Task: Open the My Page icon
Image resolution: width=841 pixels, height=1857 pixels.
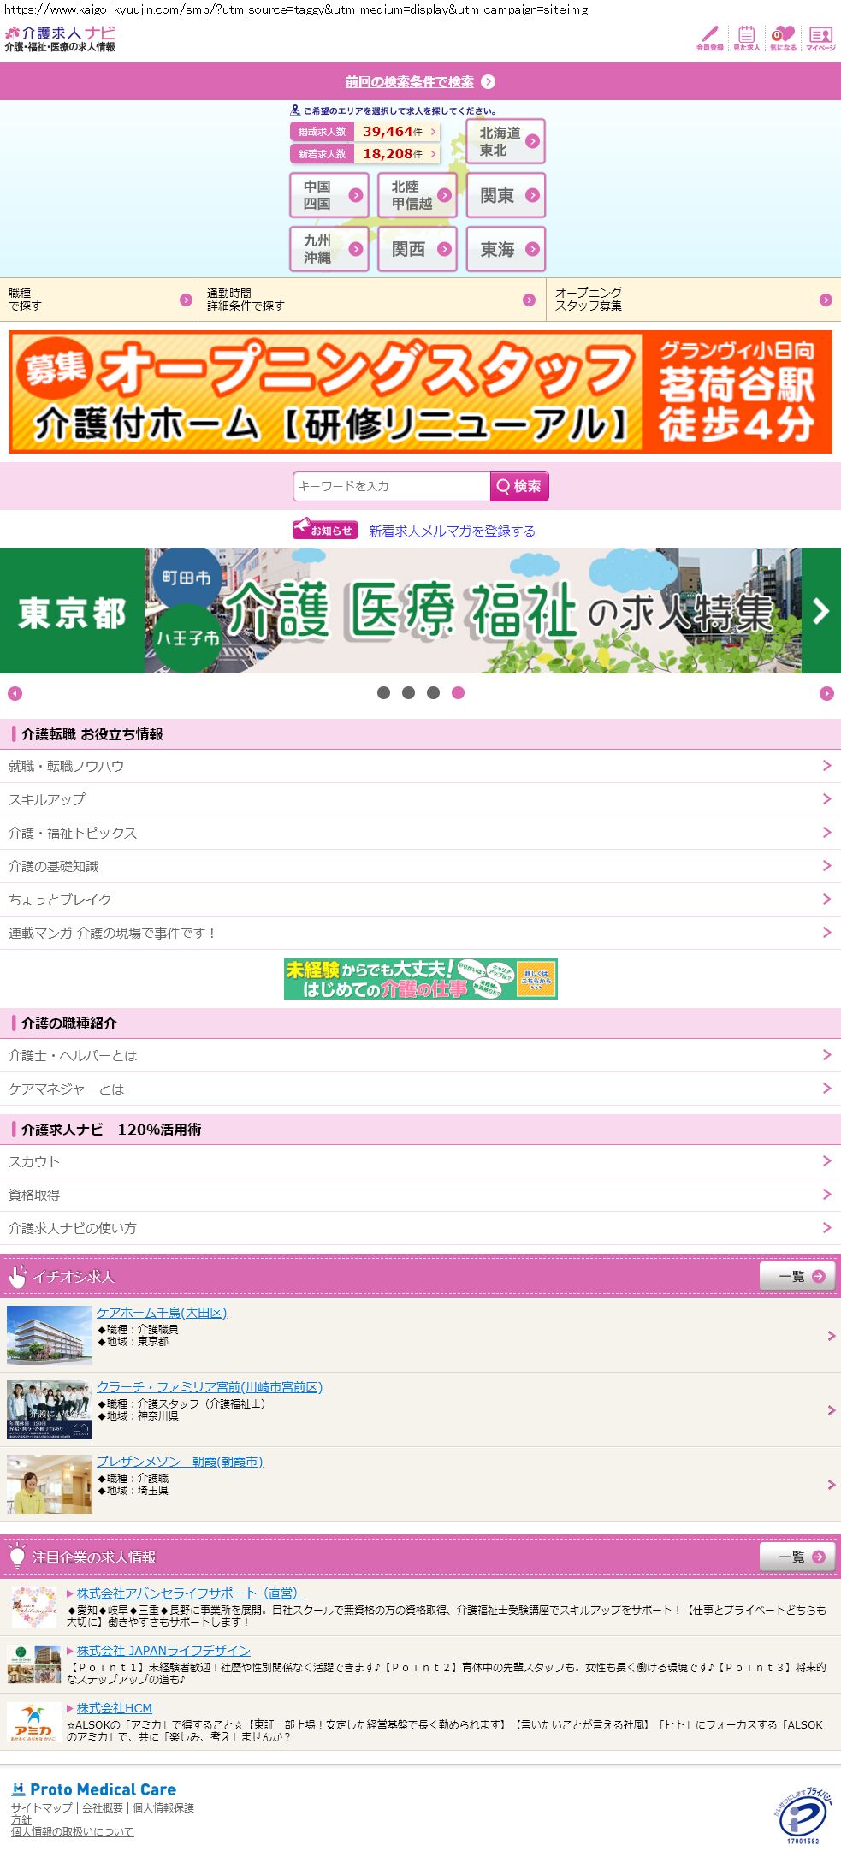Action: coord(820,39)
